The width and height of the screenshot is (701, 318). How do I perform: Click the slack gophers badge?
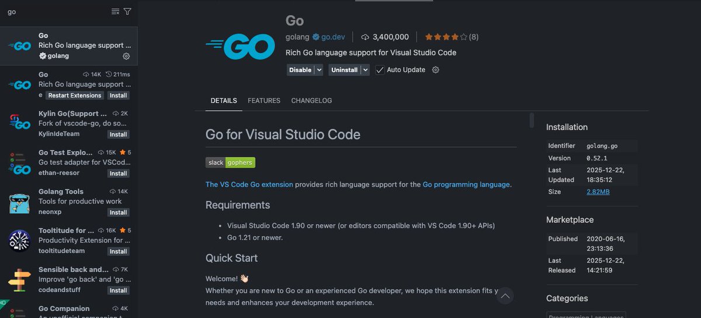click(x=230, y=162)
